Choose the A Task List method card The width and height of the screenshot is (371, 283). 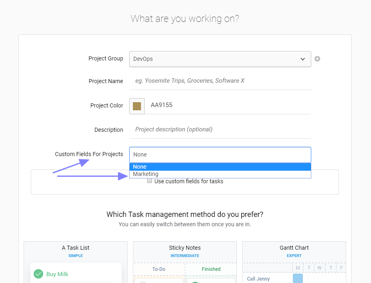click(76, 251)
